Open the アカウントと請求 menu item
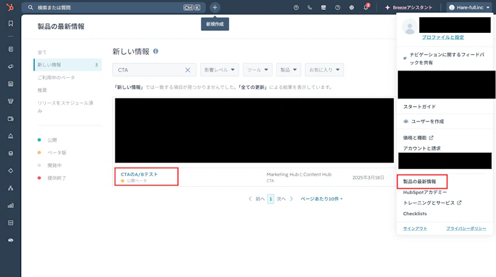Image resolution: width=496 pixels, height=277 pixels. [x=422, y=148]
